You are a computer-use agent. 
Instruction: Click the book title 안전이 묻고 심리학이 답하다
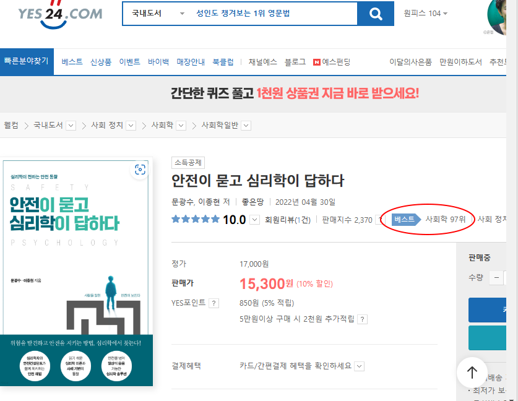tap(257, 181)
